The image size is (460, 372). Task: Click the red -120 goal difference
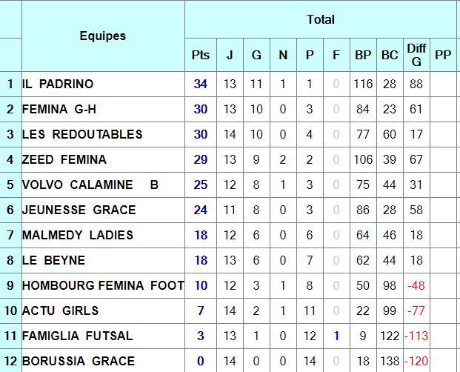(416, 361)
